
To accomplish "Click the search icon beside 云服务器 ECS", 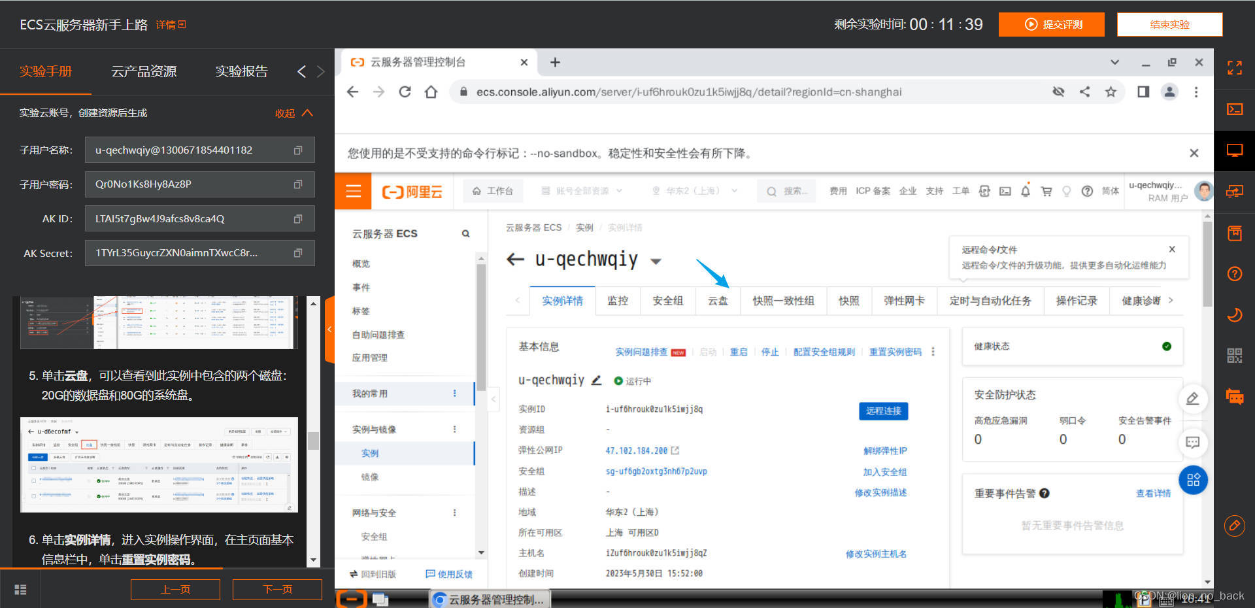I will (x=465, y=233).
